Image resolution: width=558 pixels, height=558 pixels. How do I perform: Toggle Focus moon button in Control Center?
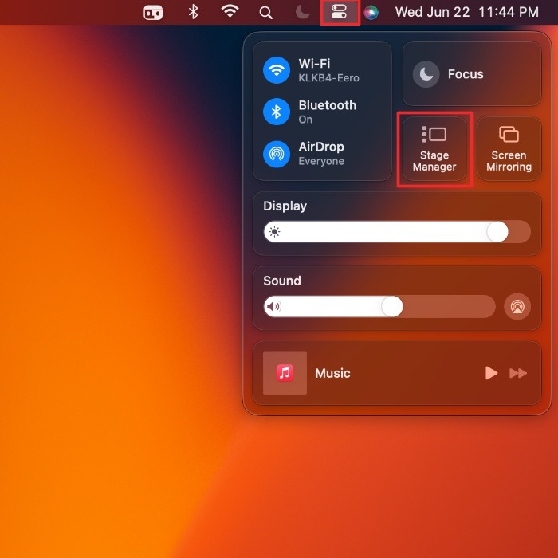coord(426,74)
